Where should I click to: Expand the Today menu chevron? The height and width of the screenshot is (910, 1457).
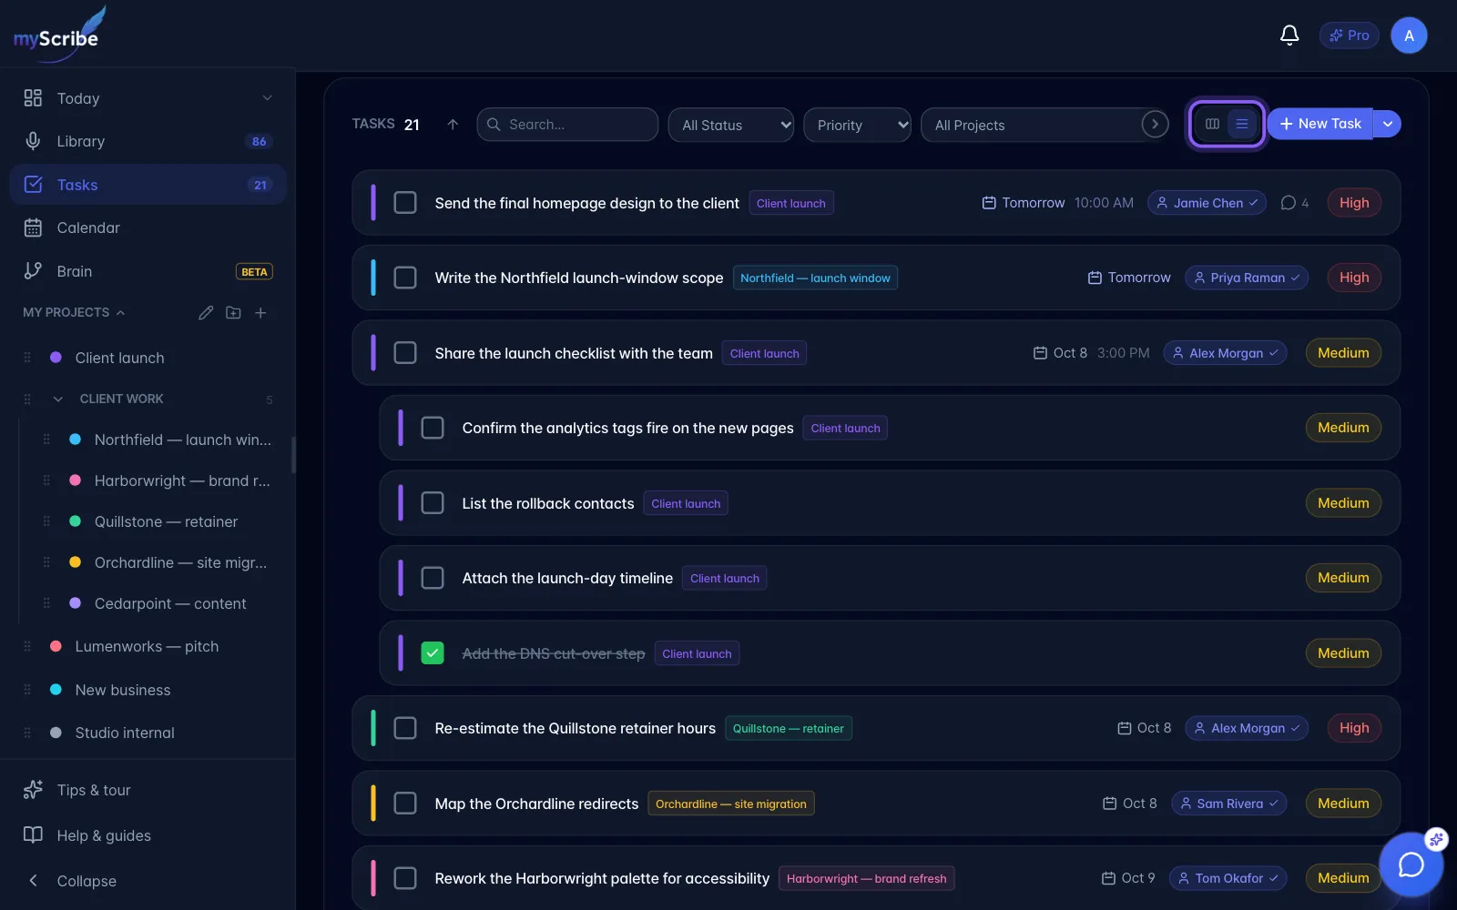point(267,98)
